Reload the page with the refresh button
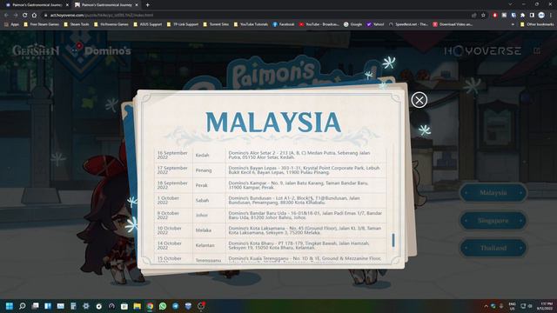Image resolution: width=557 pixels, height=313 pixels. click(25, 16)
